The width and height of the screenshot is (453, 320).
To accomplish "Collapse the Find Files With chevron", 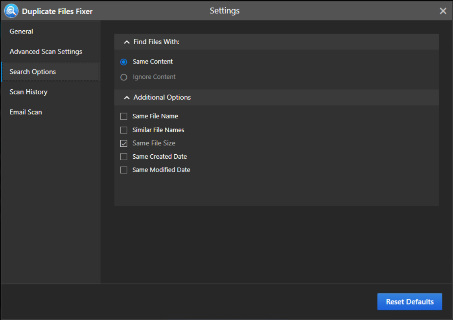I will pyautogui.click(x=126, y=42).
